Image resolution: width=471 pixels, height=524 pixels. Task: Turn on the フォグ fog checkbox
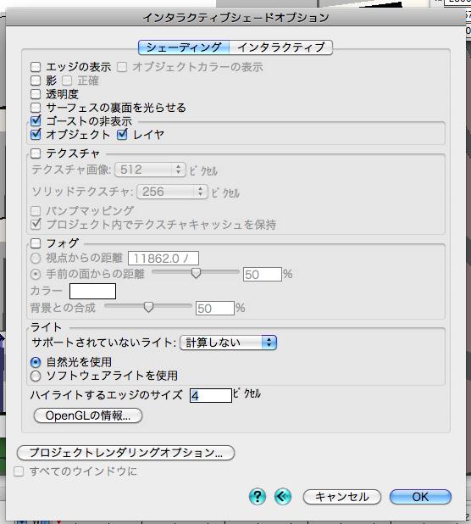click(x=36, y=243)
